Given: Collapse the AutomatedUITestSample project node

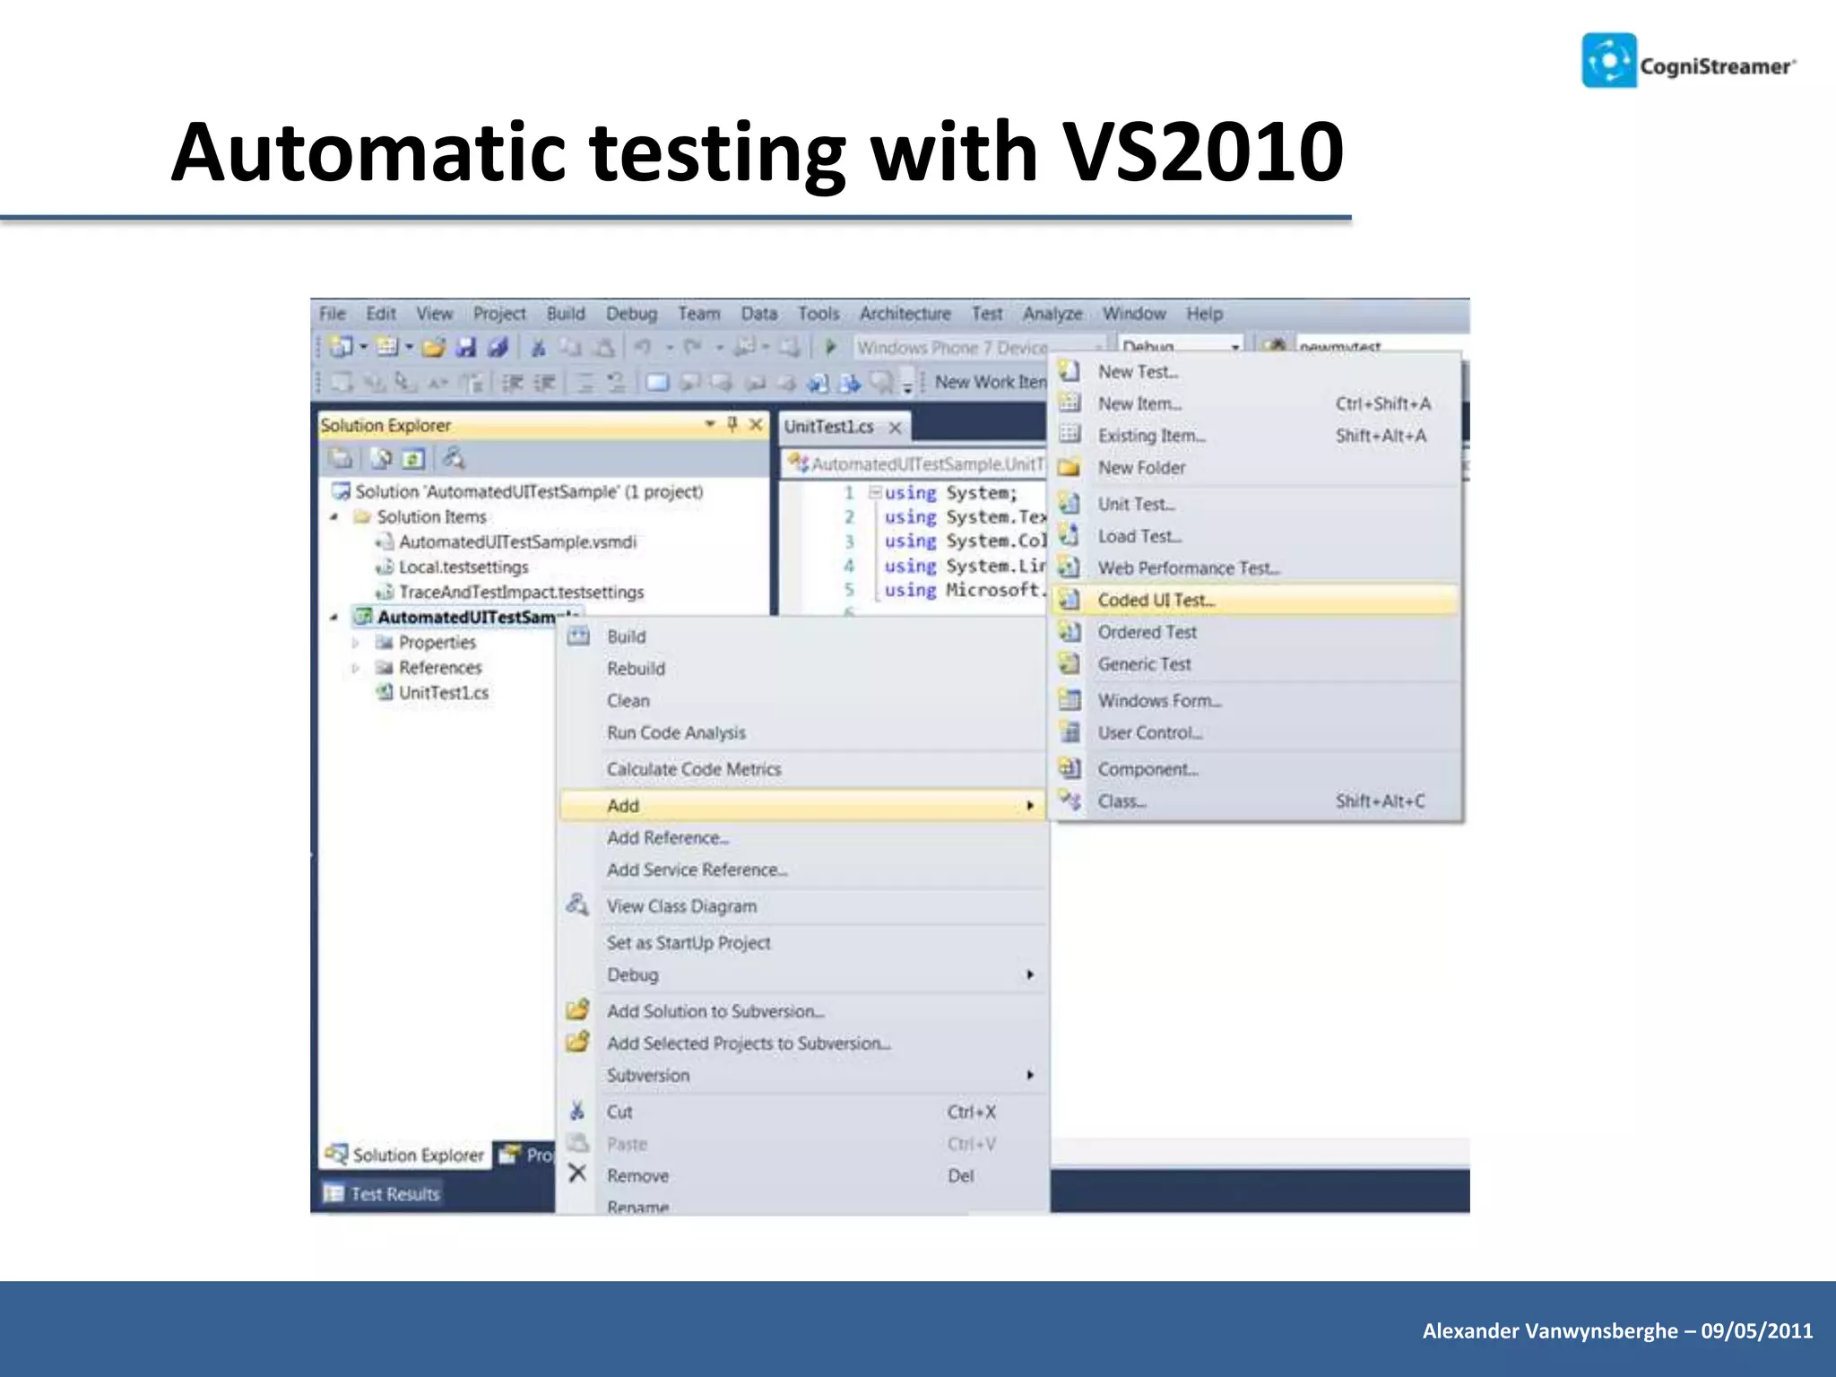Looking at the screenshot, I should tap(334, 618).
